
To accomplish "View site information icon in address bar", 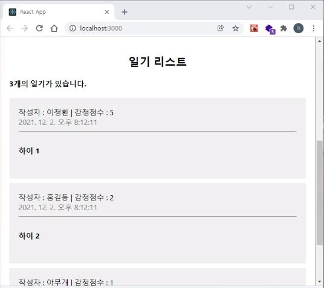I will [73, 28].
